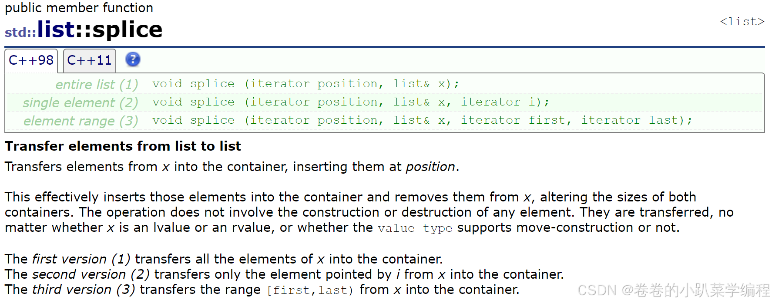The width and height of the screenshot is (772, 303).
Task: Click the italic 'third version (3)' text
Action: 84,290
